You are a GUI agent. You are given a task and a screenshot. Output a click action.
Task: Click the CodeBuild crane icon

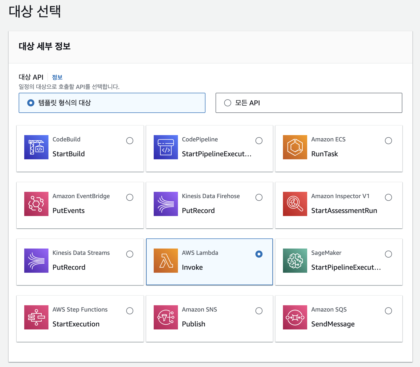coord(36,147)
